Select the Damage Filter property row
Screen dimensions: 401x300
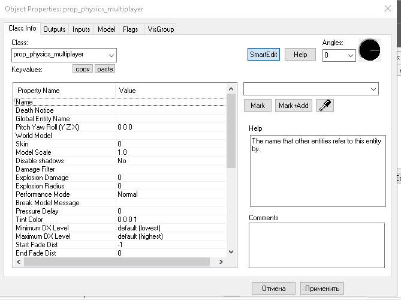pyautogui.click(x=120, y=169)
